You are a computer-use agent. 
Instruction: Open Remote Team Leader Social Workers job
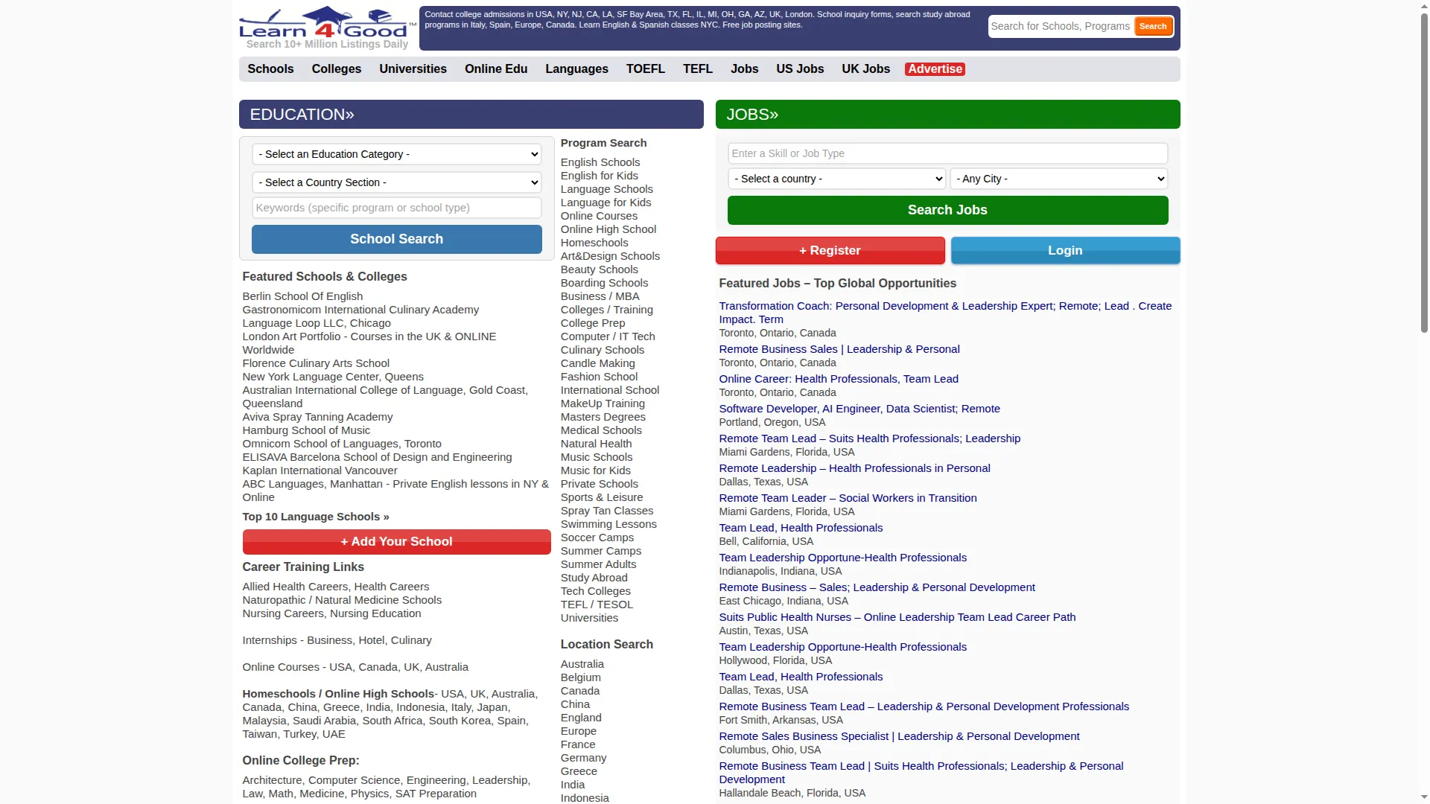click(x=848, y=498)
